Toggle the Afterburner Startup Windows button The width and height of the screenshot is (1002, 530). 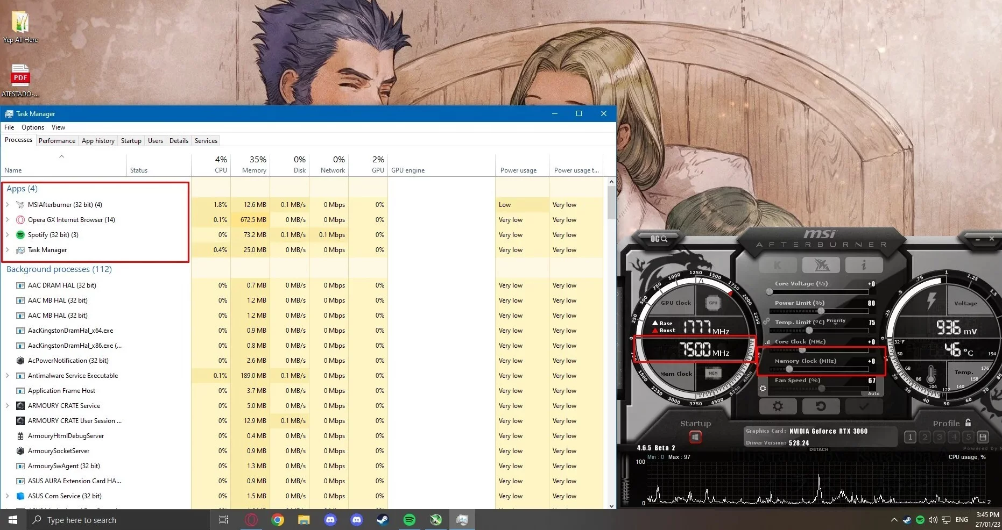(695, 437)
